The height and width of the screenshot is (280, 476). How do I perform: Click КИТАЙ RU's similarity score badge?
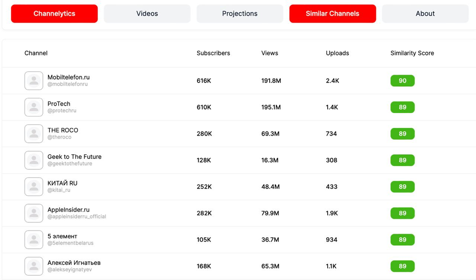pos(403,187)
